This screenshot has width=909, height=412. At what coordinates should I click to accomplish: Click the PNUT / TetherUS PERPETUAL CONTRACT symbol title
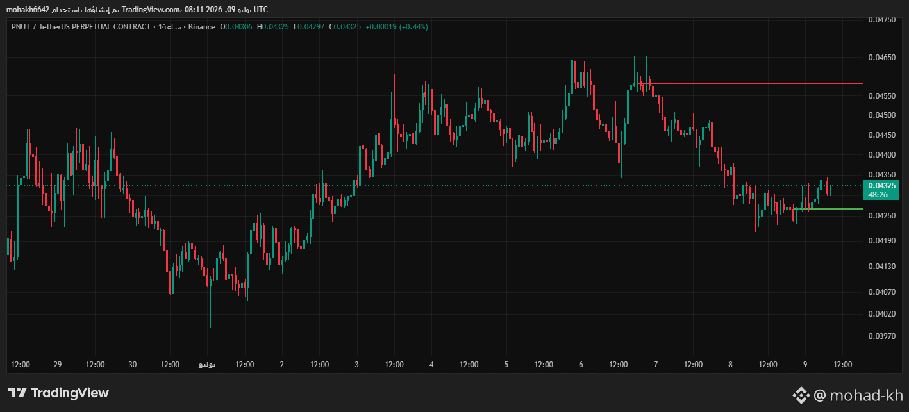pos(81,27)
